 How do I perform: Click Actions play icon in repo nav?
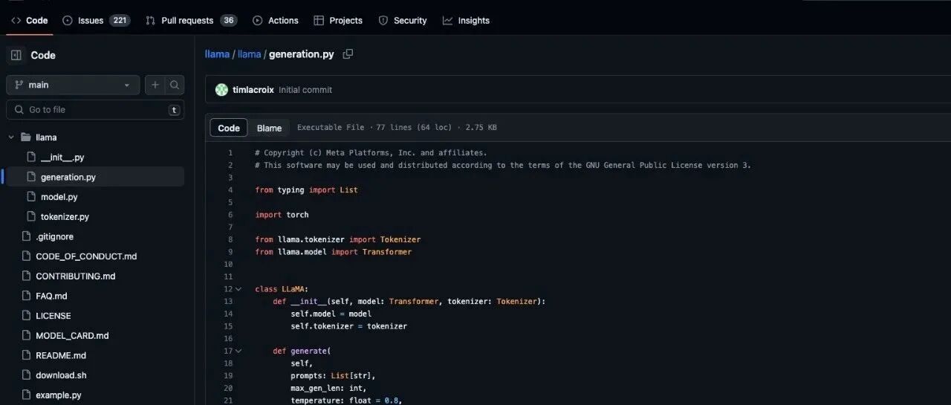(x=257, y=21)
